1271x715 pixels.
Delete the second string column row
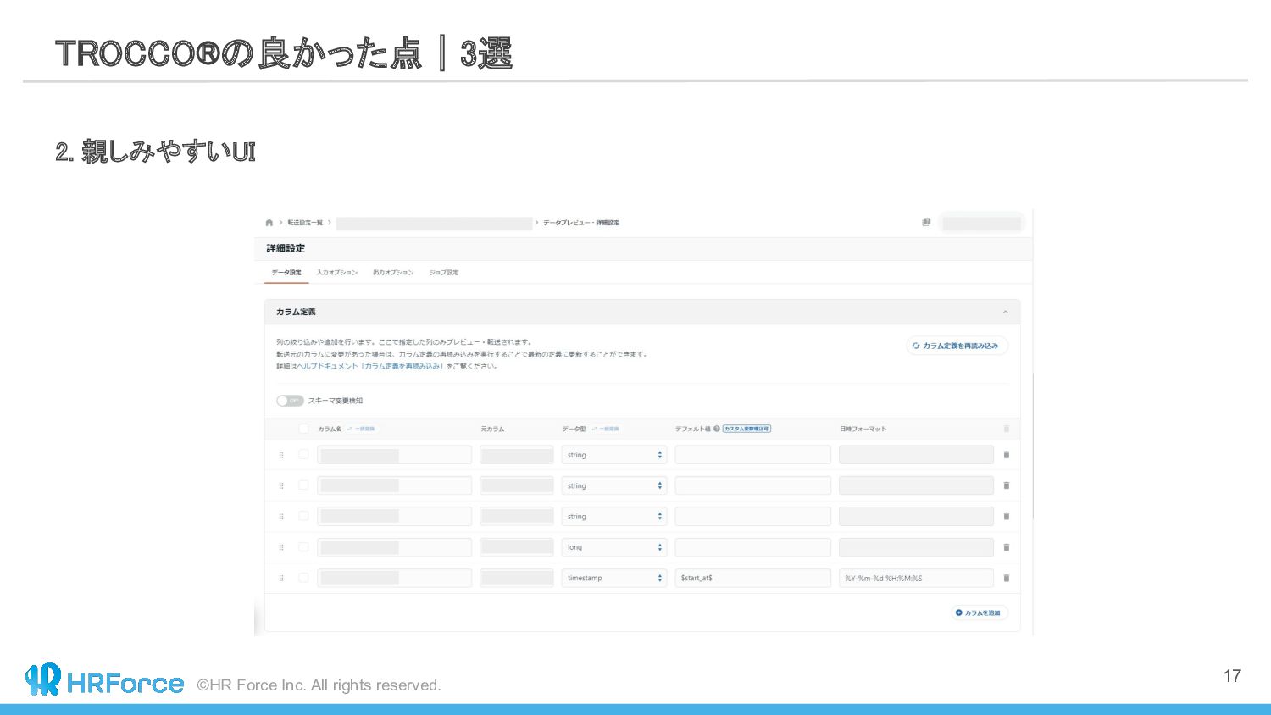click(1007, 485)
